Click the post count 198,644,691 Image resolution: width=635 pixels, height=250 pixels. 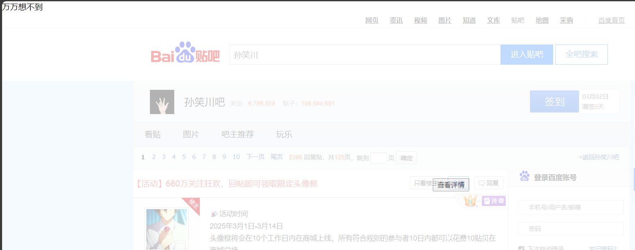tap(318, 104)
